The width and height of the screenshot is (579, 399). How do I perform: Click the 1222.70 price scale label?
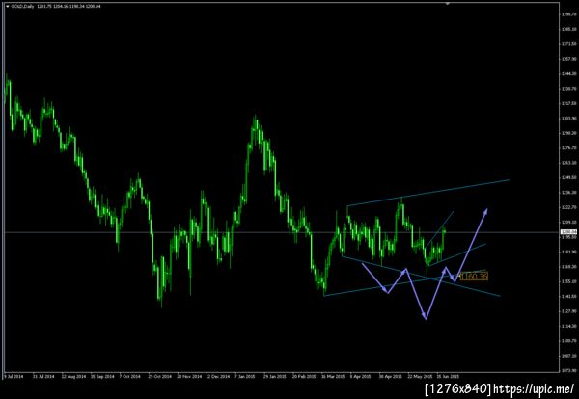click(x=569, y=207)
